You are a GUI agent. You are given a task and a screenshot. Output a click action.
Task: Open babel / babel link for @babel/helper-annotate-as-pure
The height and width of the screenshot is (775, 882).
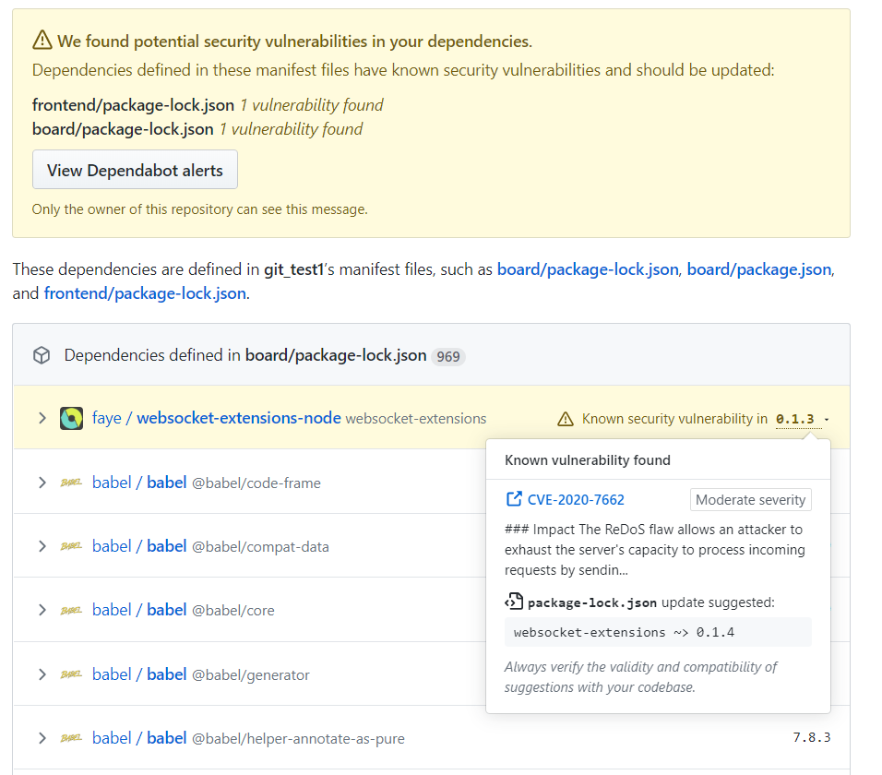pos(139,738)
